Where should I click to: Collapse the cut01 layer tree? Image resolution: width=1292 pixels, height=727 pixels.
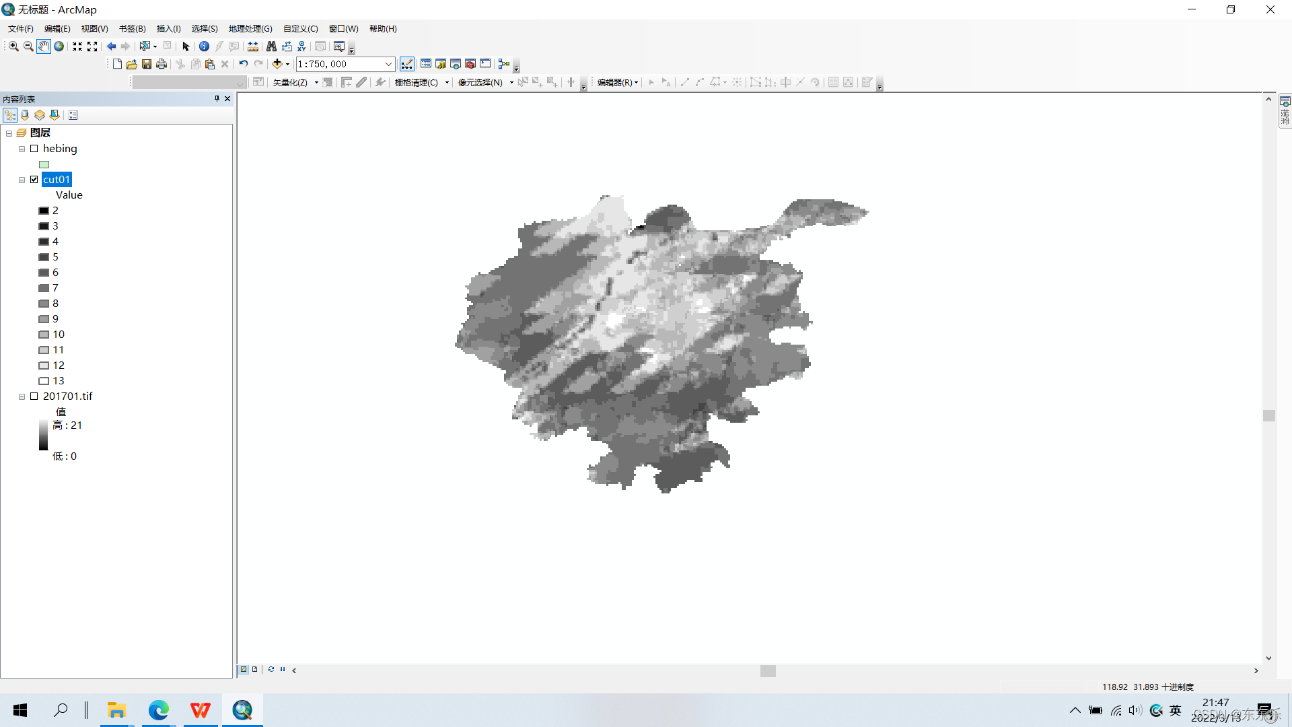coord(22,180)
